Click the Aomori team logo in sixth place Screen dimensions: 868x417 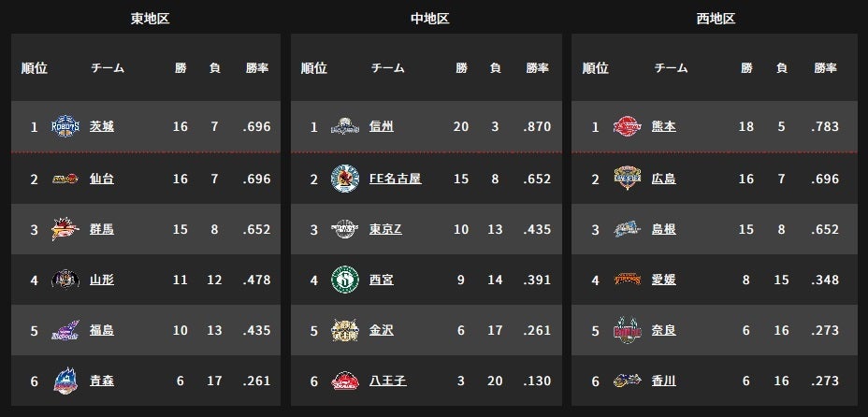(65, 381)
